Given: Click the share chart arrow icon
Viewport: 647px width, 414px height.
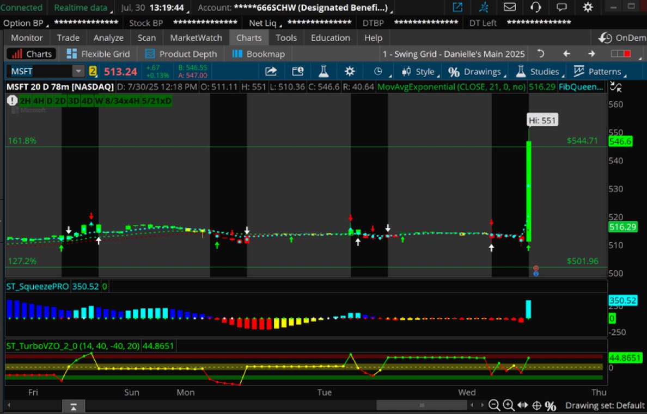Looking at the screenshot, I should pyautogui.click(x=271, y=71).
